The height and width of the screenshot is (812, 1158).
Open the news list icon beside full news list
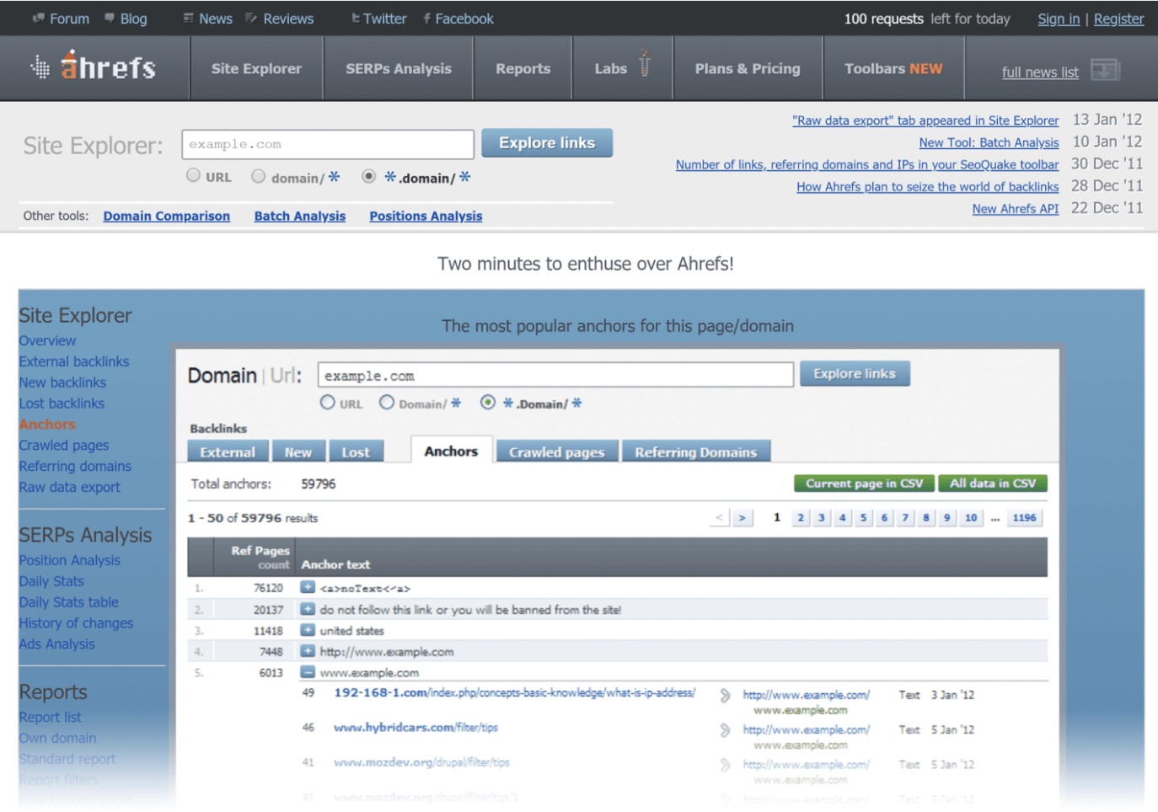(1105, 70)
